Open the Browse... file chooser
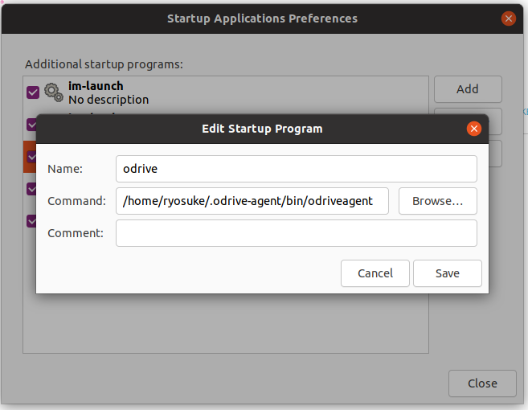 tap(438, 201)
